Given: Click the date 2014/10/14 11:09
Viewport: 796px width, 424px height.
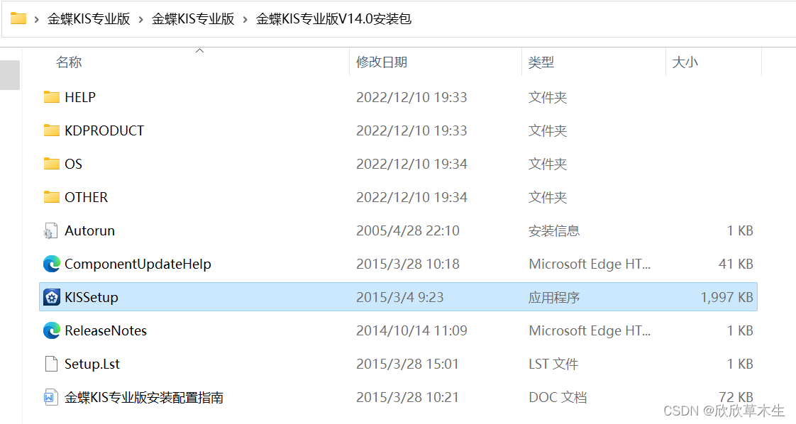Looking at the screenshot, I should (411, 330).
